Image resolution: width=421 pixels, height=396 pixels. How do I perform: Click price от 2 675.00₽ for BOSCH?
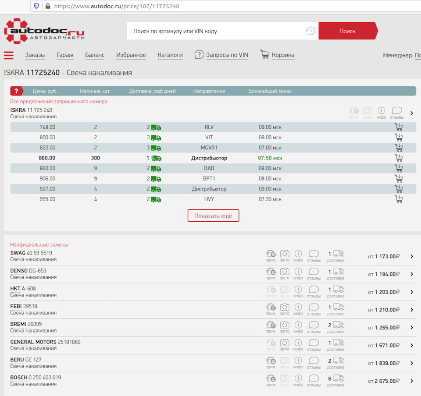pyautogui.click(x=384, y=381)
